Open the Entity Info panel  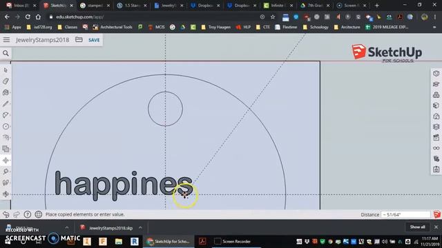tap(436, 74)
